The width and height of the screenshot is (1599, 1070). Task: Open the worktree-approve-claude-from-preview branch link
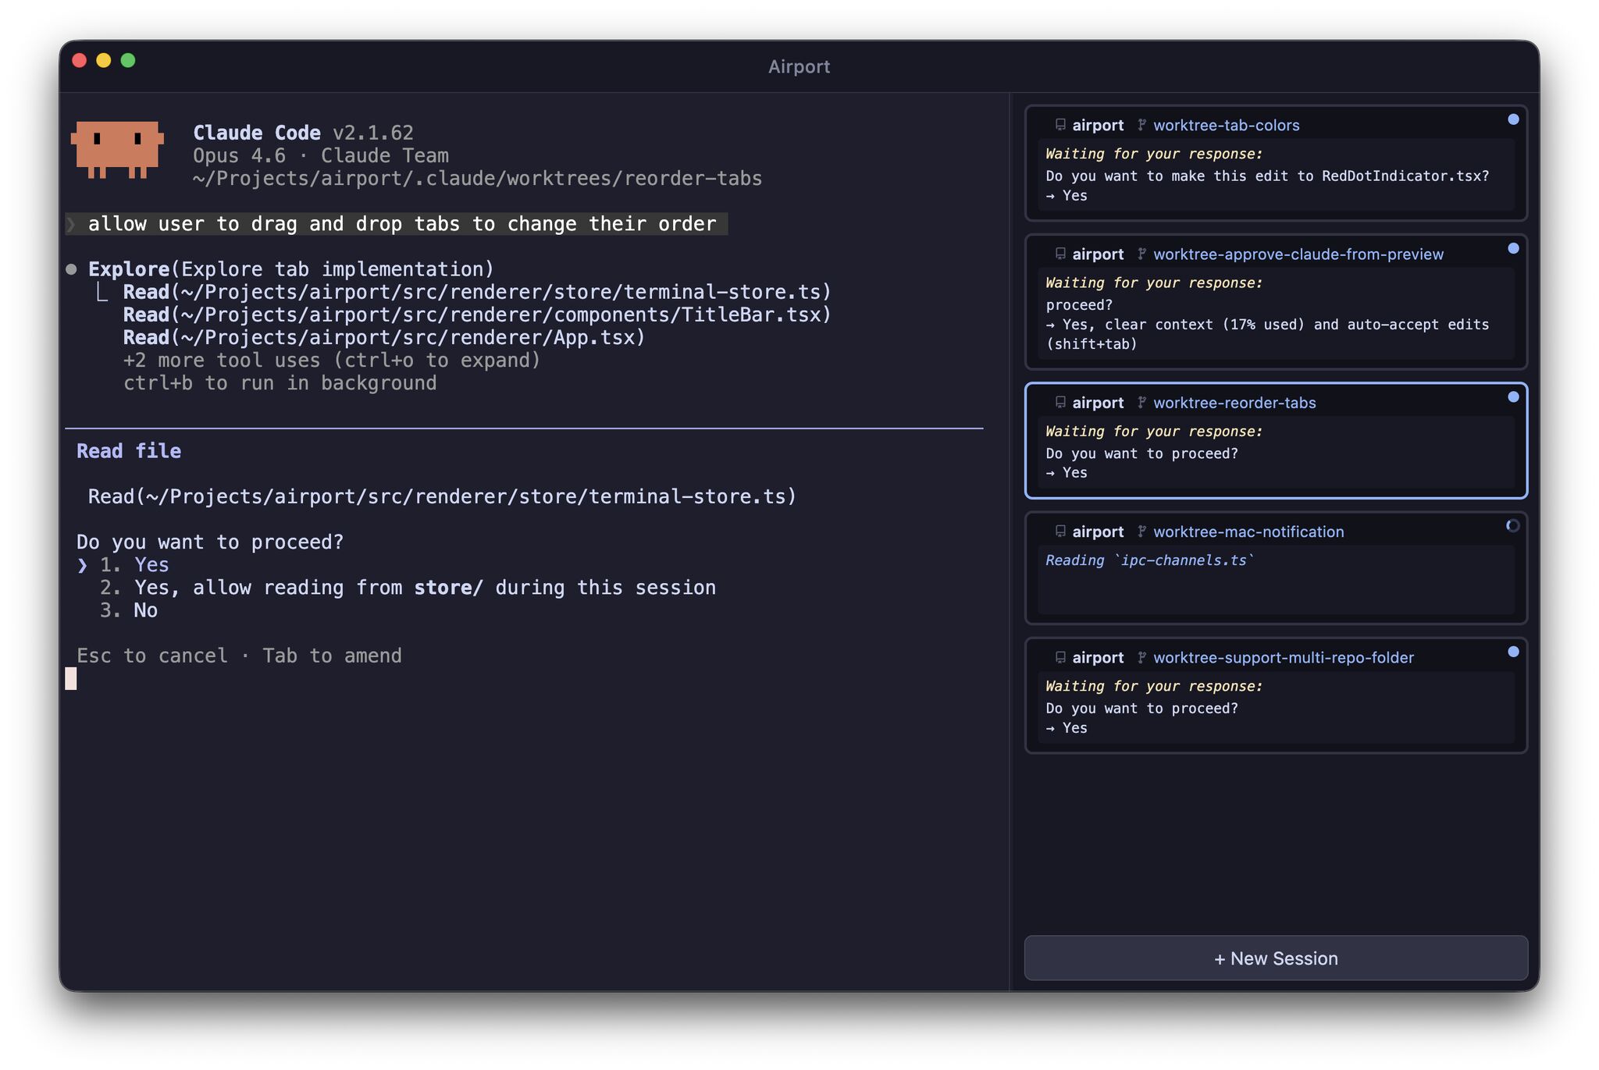click(x=1298, y=254)
